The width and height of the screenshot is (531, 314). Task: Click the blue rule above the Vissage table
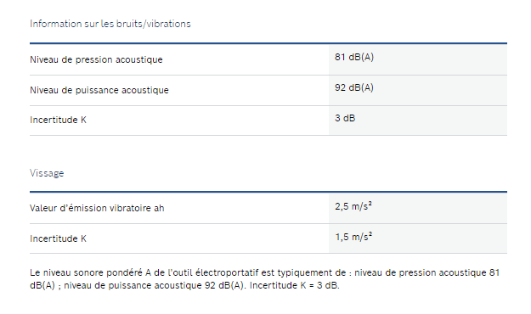[x=268, y=192]
